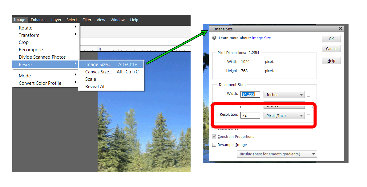The width and height of the screenshot is (367, 187).
Task: Open the Enhance menu
Action: tap(38, 20)
